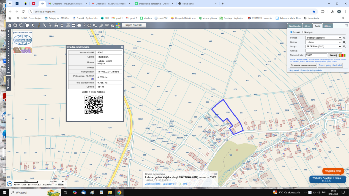Click the question mark help icon
349x196 pixels.
(84, 25)
